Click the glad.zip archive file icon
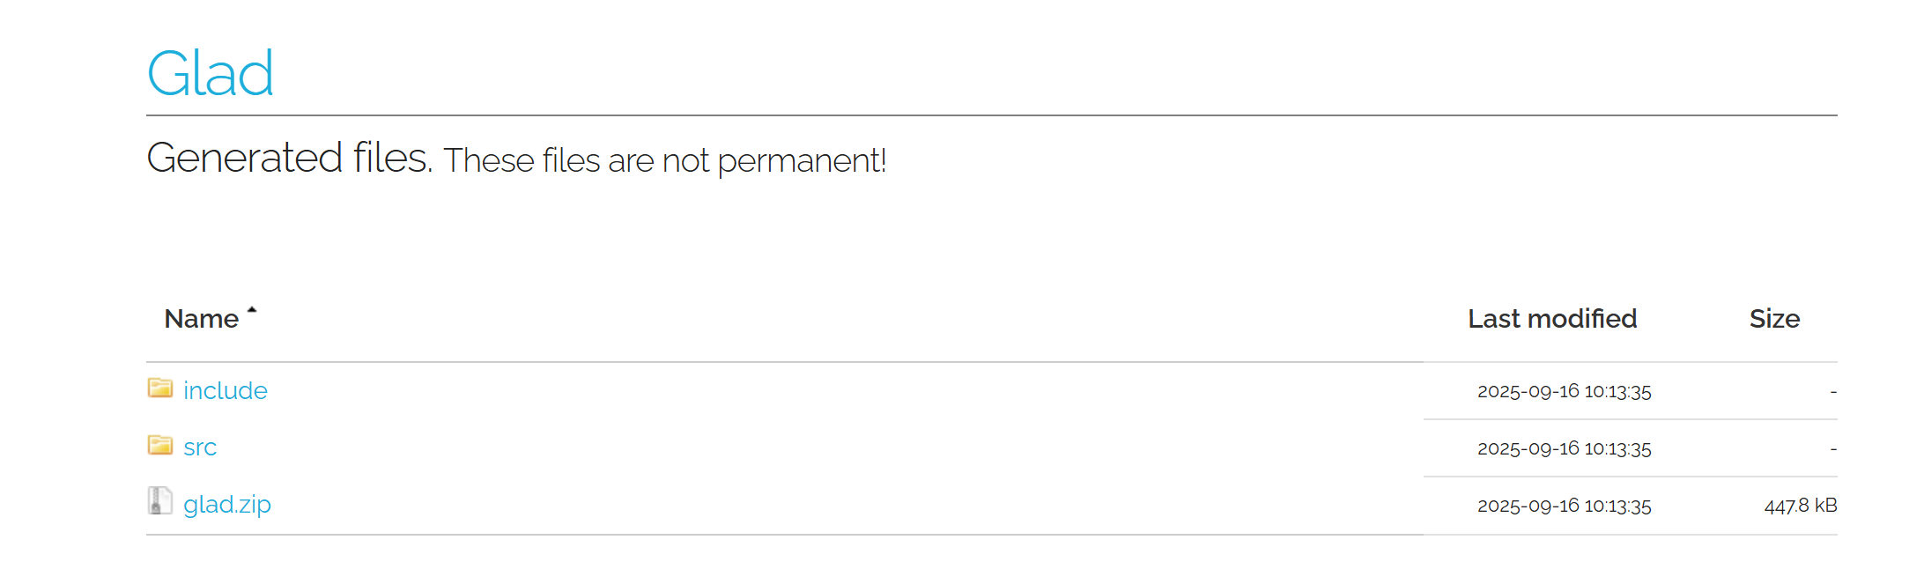1924x562 pixels. point(159,501)
